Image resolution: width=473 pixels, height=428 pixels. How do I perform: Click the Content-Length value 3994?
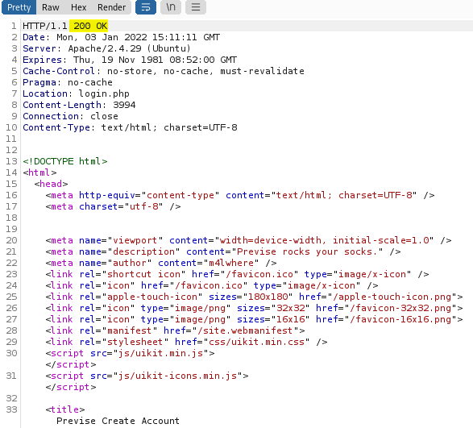(124, 105)
